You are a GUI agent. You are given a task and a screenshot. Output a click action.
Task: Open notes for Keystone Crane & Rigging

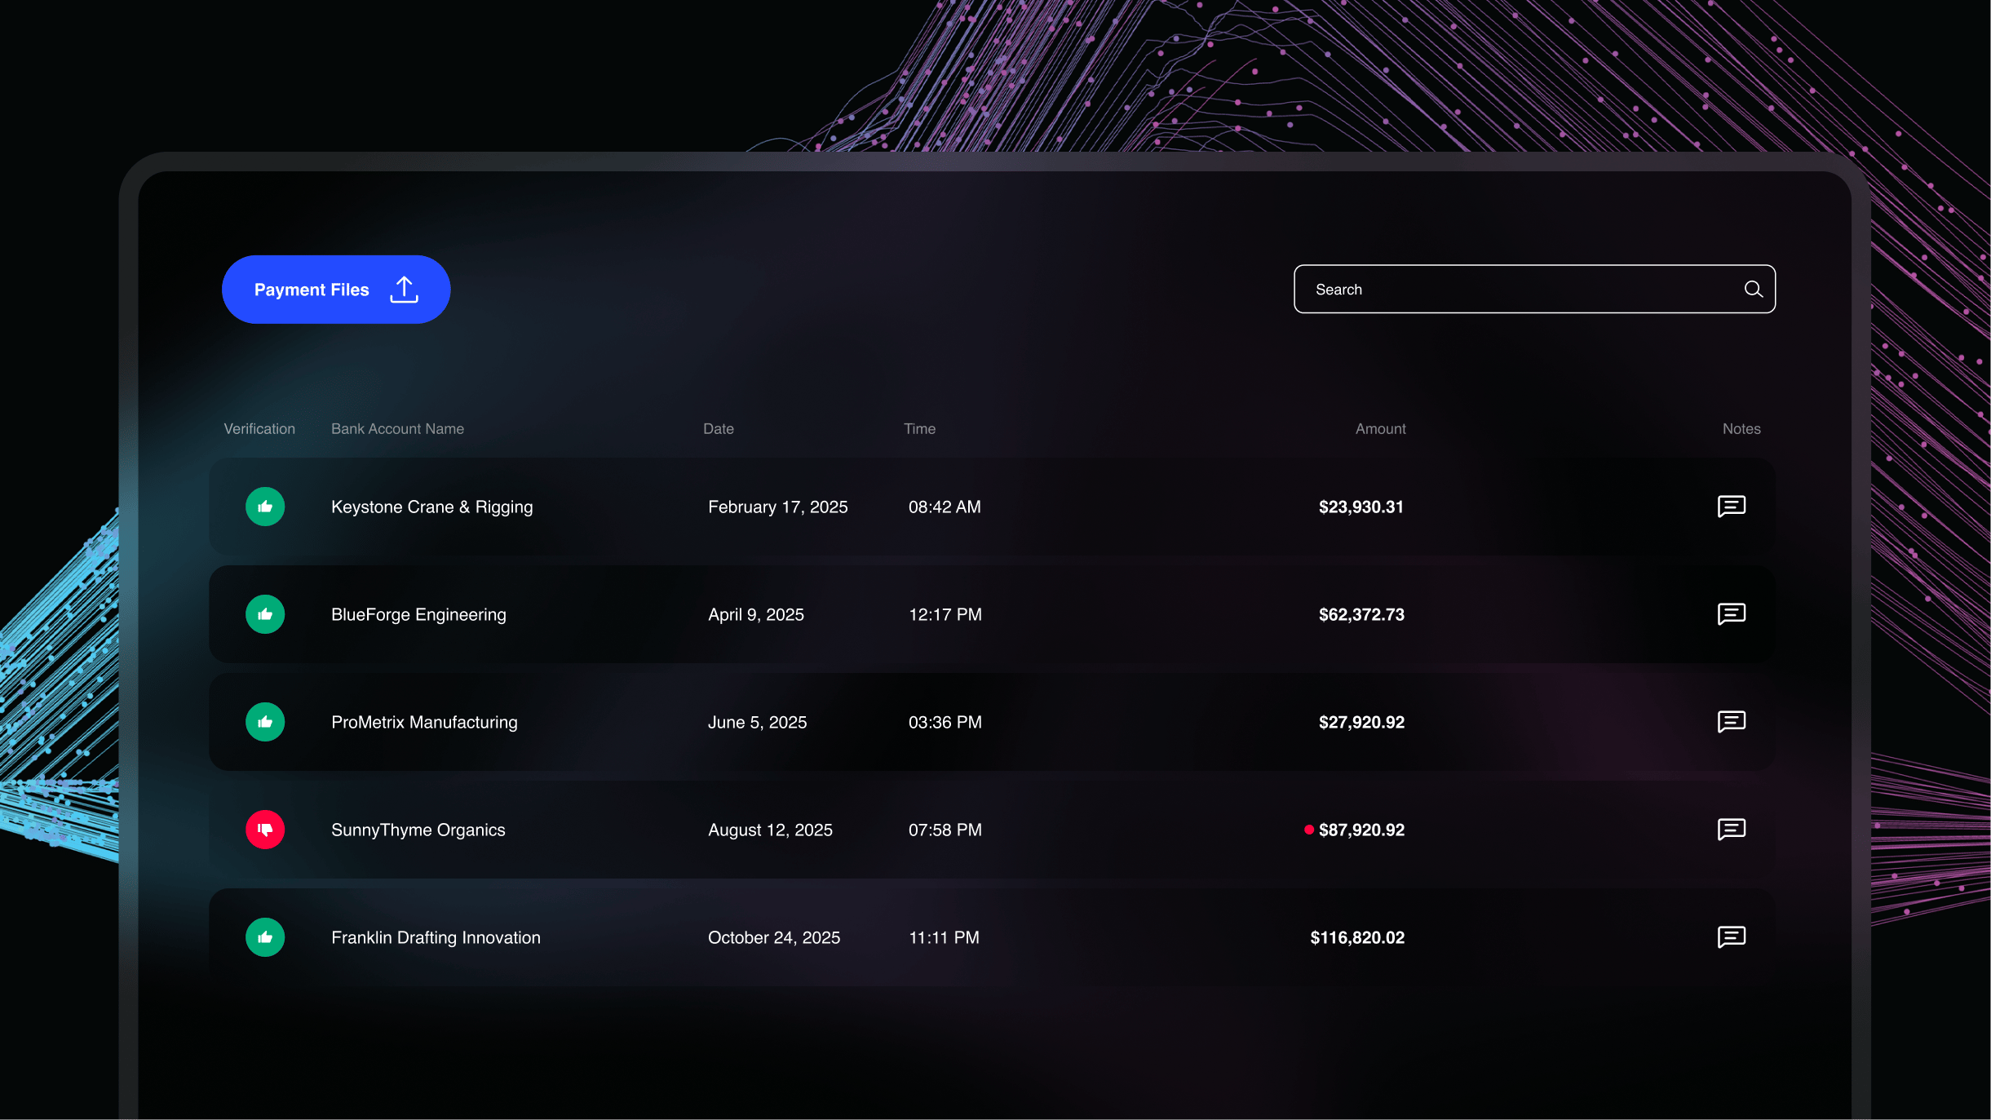click(x=1731, y=507)
